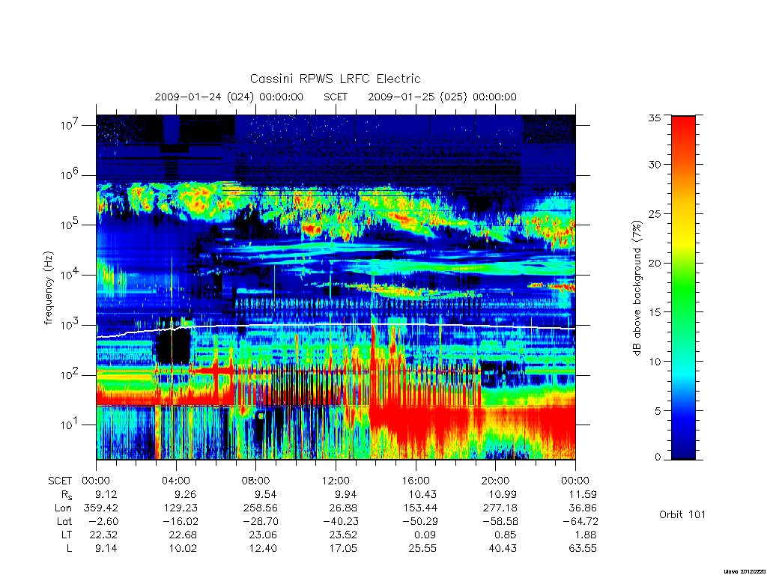Click the Rs value '10.43'
The height and width of the screenshot is (575, 767).
(x=422, y=494)
